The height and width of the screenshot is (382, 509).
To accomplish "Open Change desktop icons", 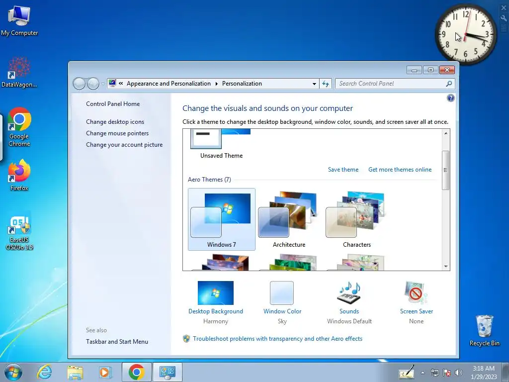I will click(x=115, y=122).
